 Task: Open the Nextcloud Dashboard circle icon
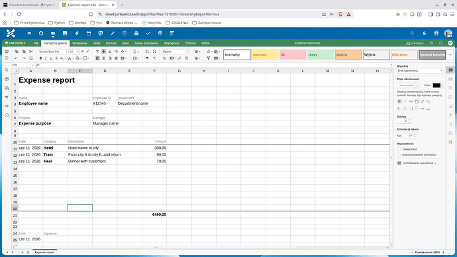coord(41,34)
